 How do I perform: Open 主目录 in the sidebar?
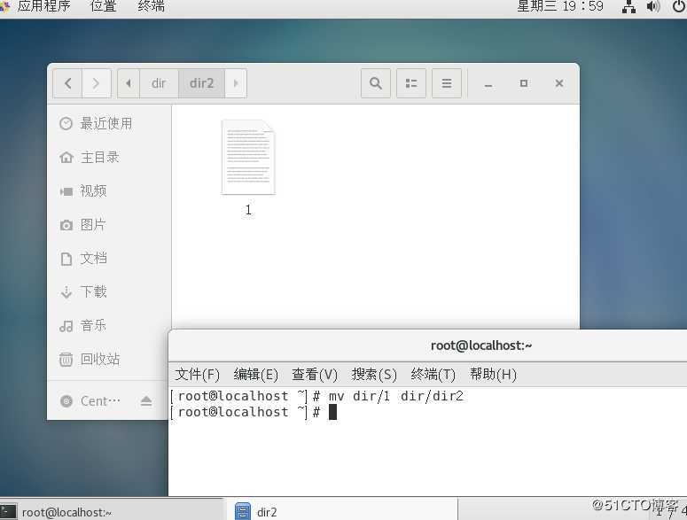(x=109, y=157)
